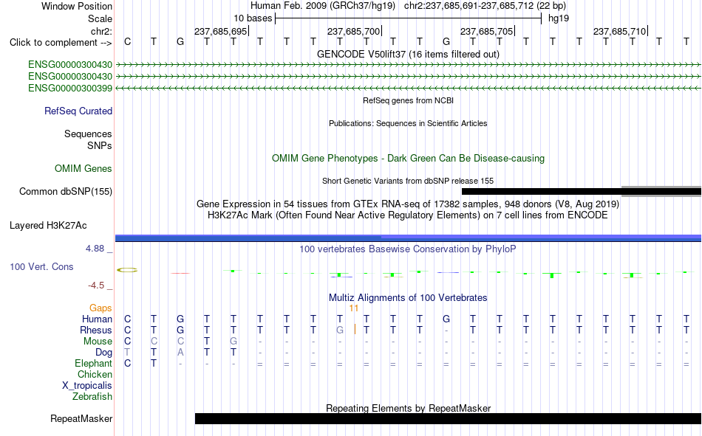Click the 'RefSeq genes from NCBI' title
This screenshot has width=702, height=436.
coord(408,100)
